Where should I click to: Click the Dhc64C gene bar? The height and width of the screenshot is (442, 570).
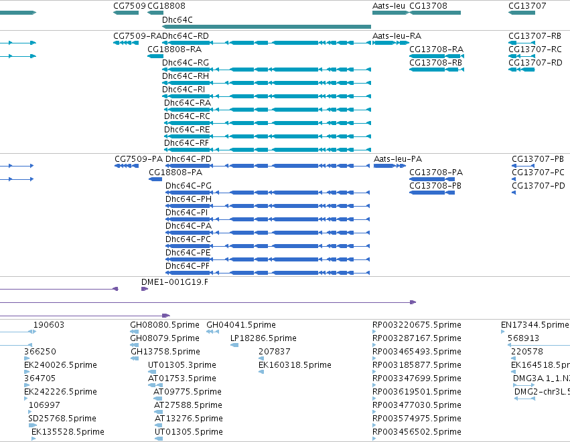pos(267,27)
